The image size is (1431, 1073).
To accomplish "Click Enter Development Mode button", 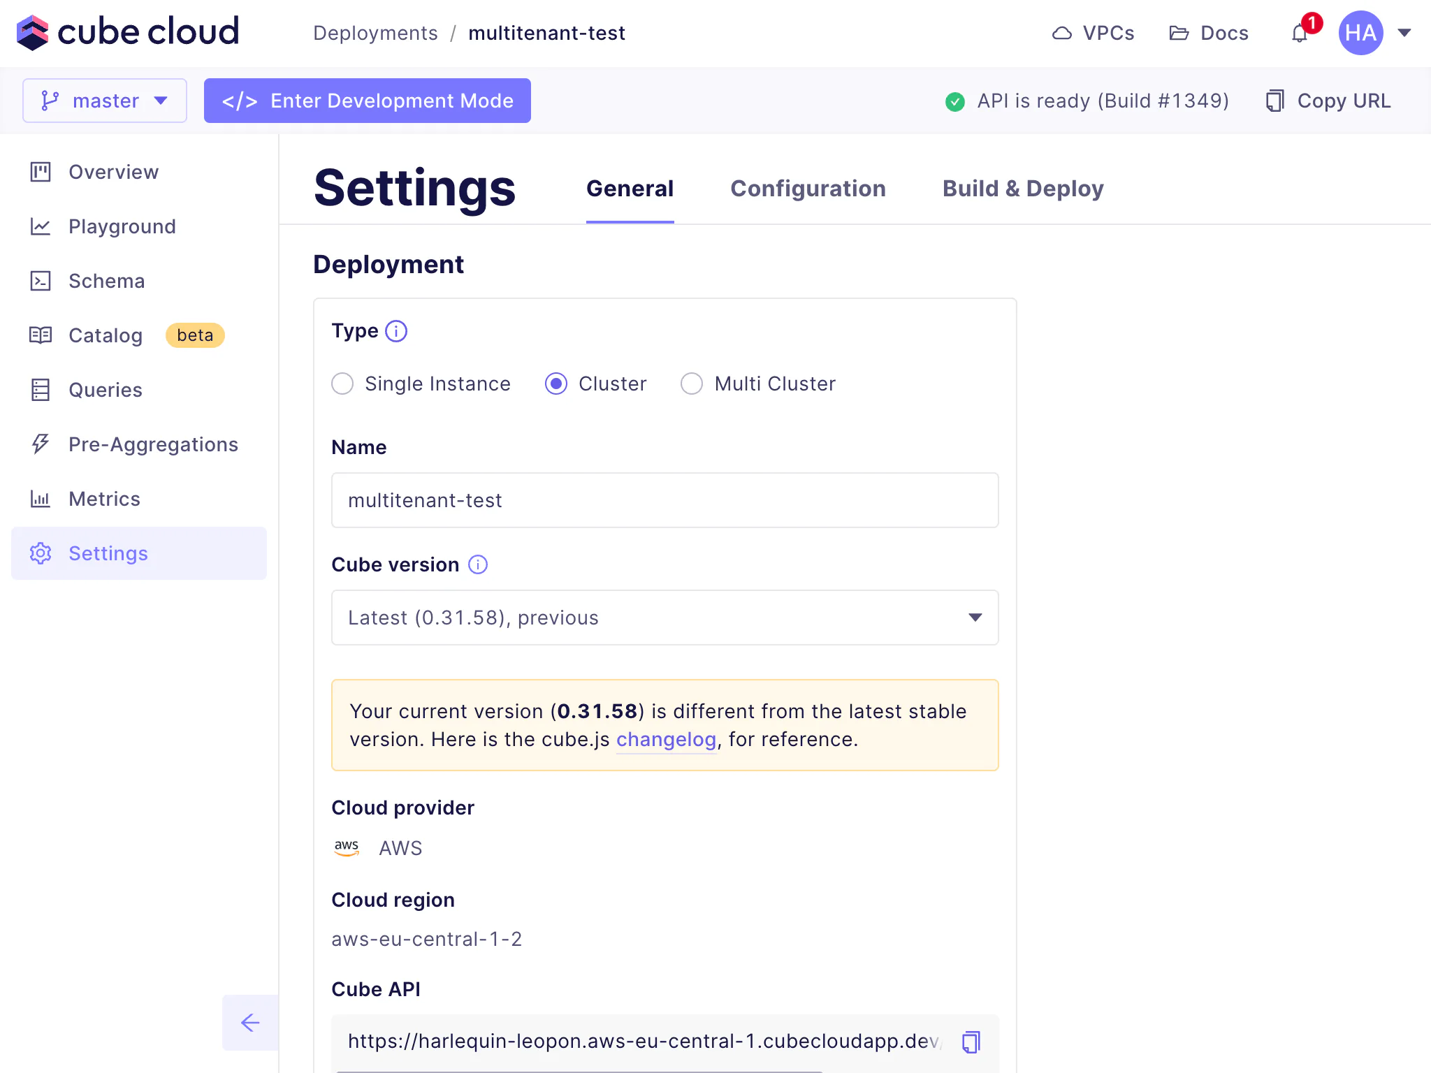I will tap(368, 101).
